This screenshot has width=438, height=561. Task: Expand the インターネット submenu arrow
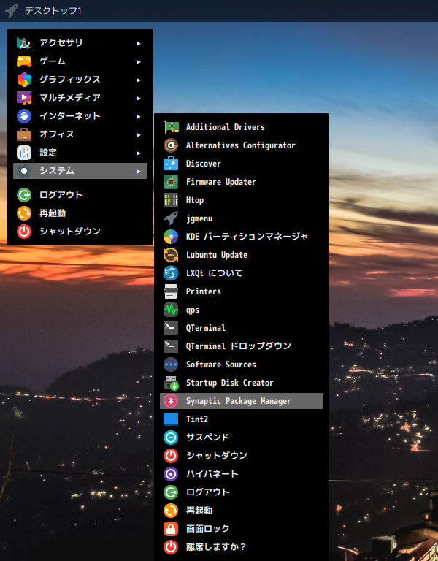point(139,117)
